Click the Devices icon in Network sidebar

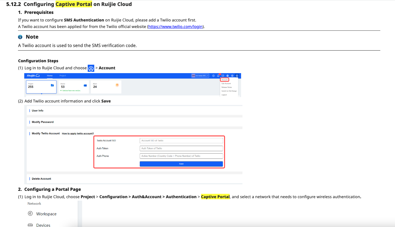tap(31, 225)
